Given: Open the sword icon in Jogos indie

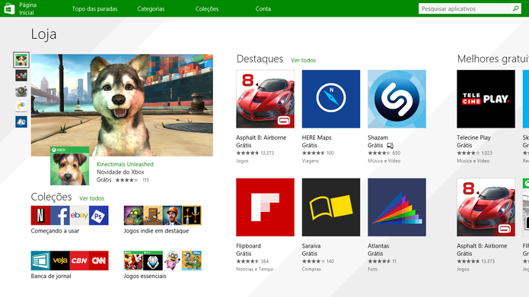Looking at the screenshot, I should pos(192,215).
